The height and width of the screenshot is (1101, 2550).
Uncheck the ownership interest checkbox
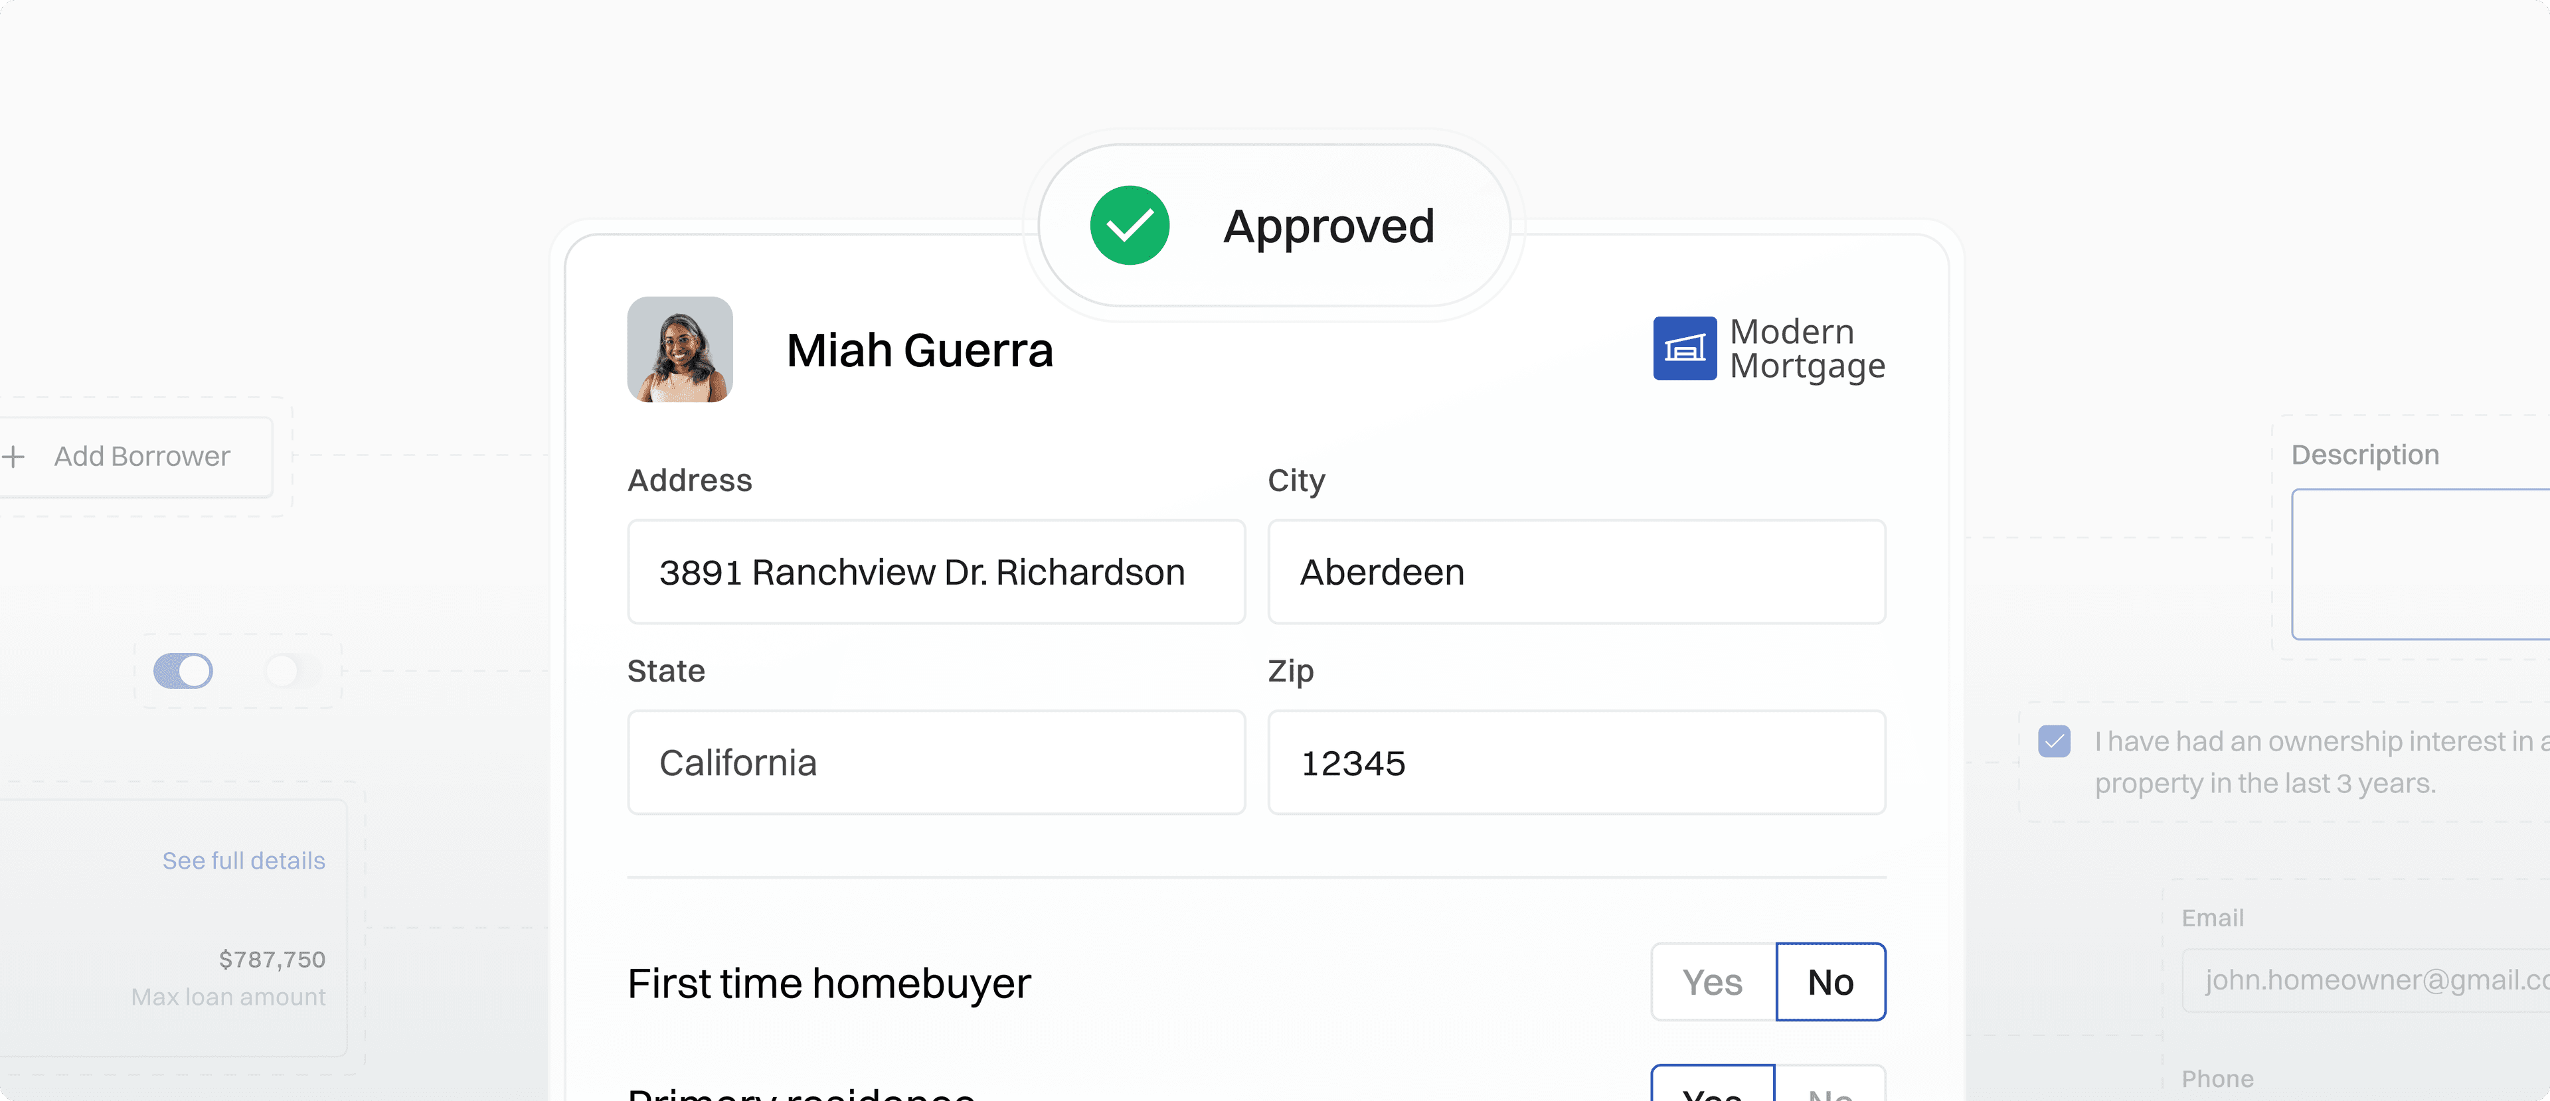(2054, 741)
